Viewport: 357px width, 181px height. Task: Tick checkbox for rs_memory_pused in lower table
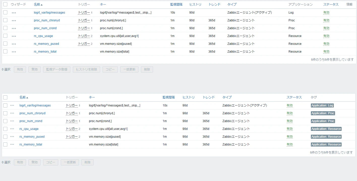click(5, 136)
